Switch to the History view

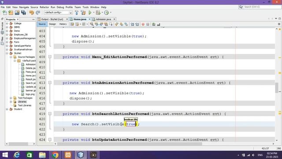coord(63,24)
